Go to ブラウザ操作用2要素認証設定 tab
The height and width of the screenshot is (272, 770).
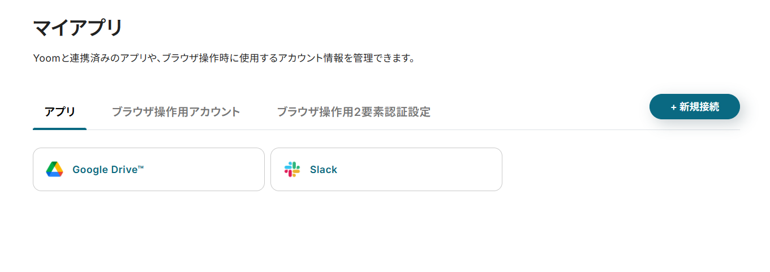coord(353,112)
